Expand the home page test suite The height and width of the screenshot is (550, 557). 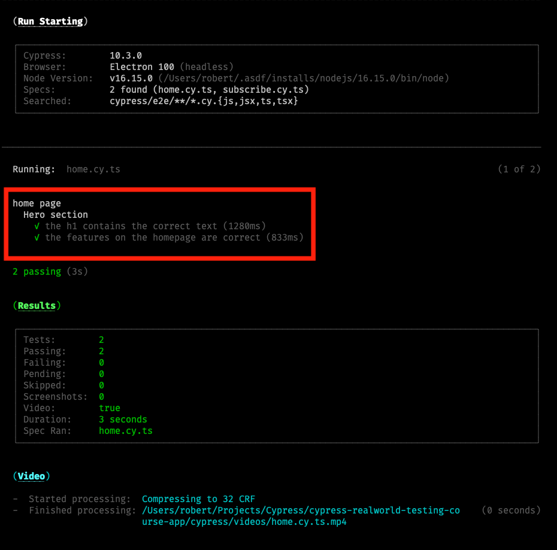(37, 203)
